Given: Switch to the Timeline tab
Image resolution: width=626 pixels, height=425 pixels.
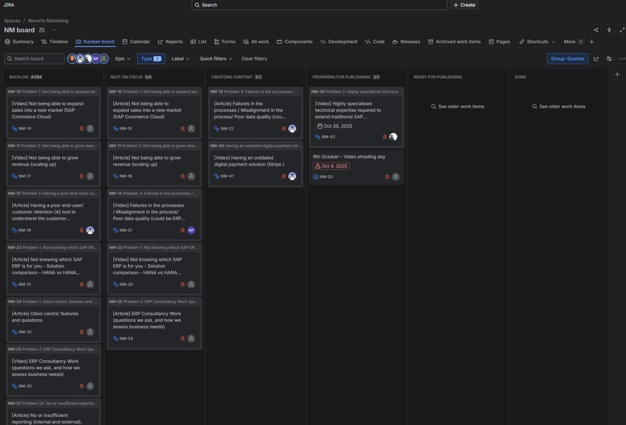Looking at the screenshot, I should coord(54,42).
